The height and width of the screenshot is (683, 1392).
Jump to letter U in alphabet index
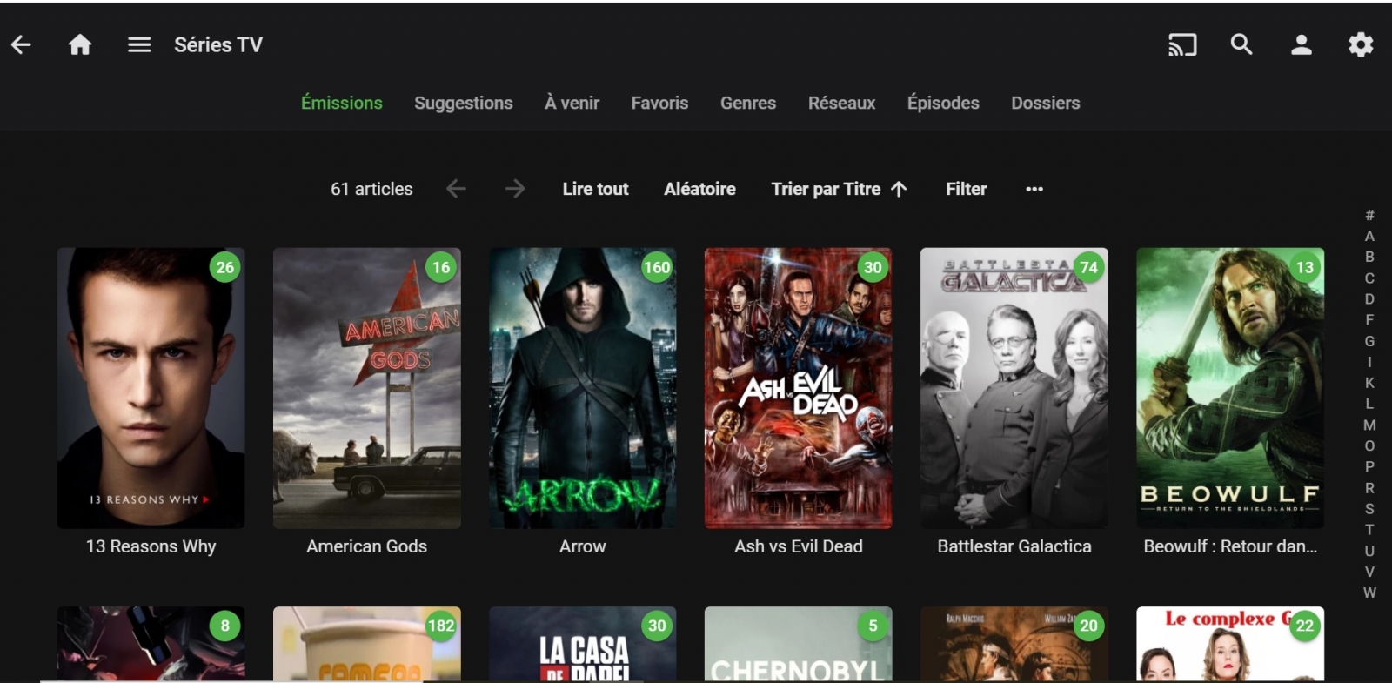coord(1369,551)
